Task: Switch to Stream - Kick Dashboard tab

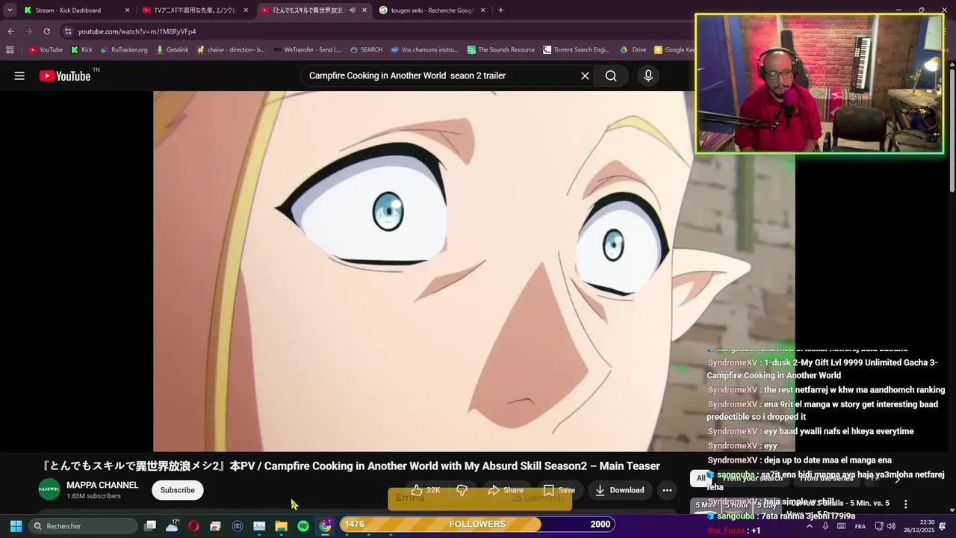Action: coord(75,10)
